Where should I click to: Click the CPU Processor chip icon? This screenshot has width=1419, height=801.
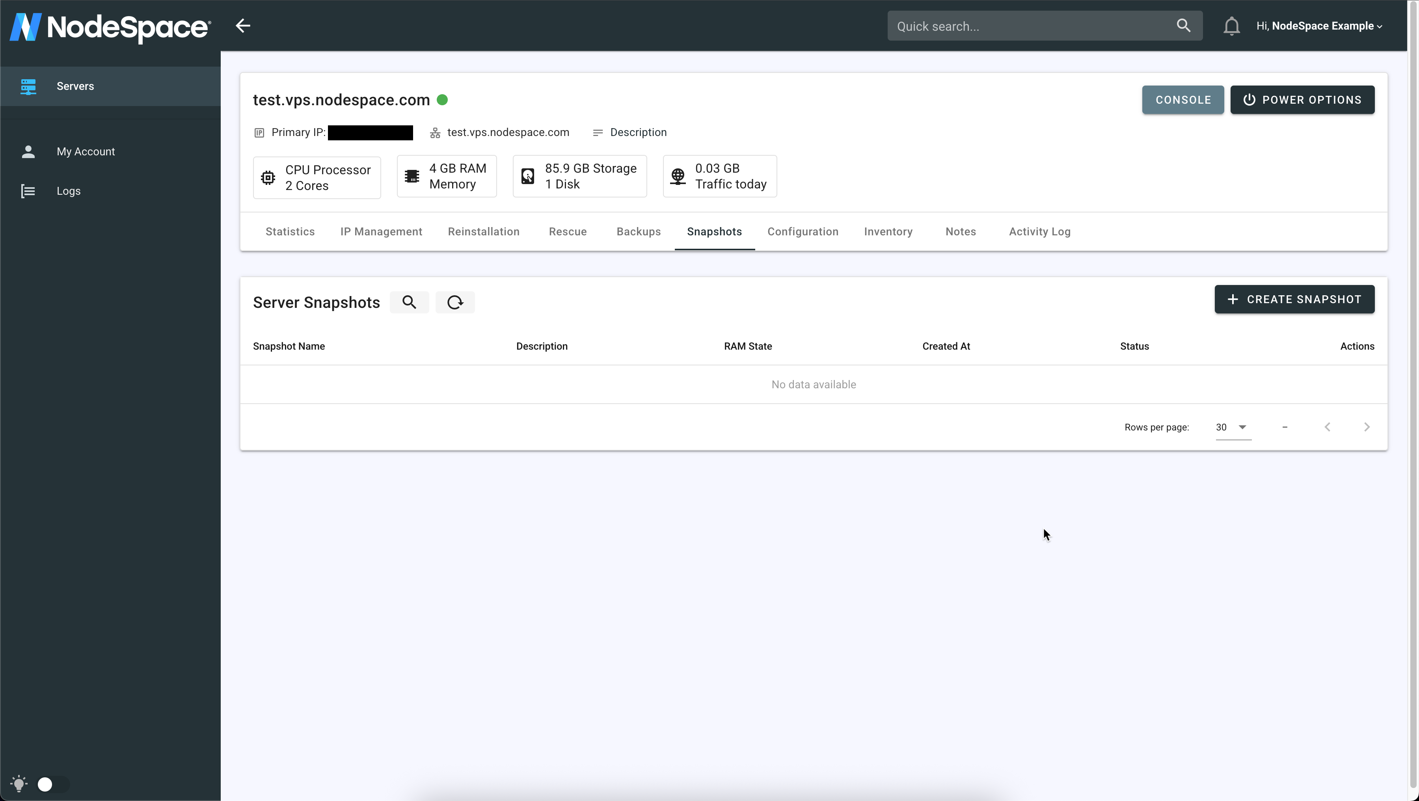(x=268, y=177)
